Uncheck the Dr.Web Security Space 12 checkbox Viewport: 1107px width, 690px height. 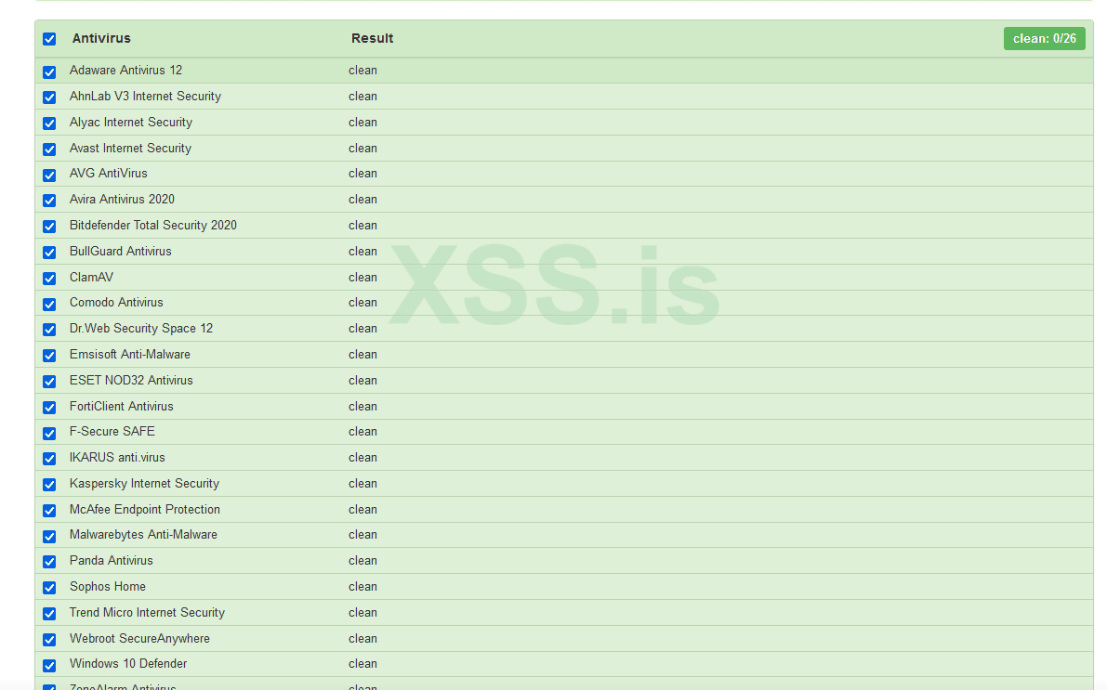pos(49,330)
